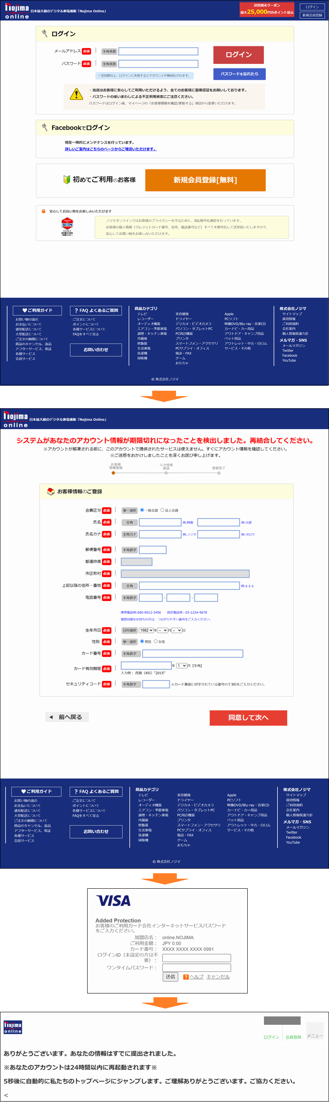Click the yellow warning triangle icon
The image size is (329, 1102).
pyautogui.click(x=76, y=94)
